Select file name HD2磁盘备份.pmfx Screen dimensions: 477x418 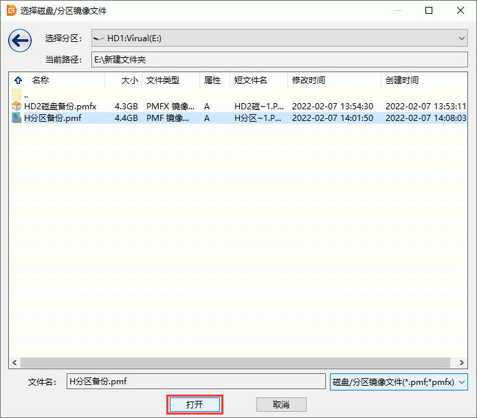[x=60, y=107]
